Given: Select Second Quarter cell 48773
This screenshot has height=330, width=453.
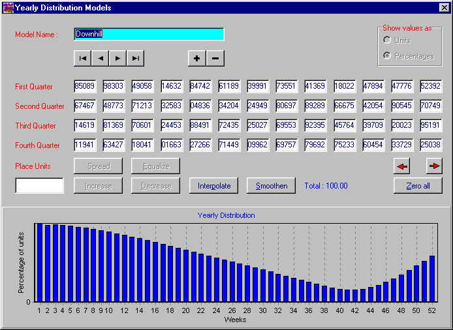Looking at the screenshot, I should coord(114,106).
